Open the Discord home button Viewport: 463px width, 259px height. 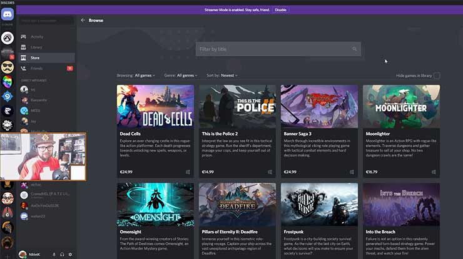coord(8,14)
